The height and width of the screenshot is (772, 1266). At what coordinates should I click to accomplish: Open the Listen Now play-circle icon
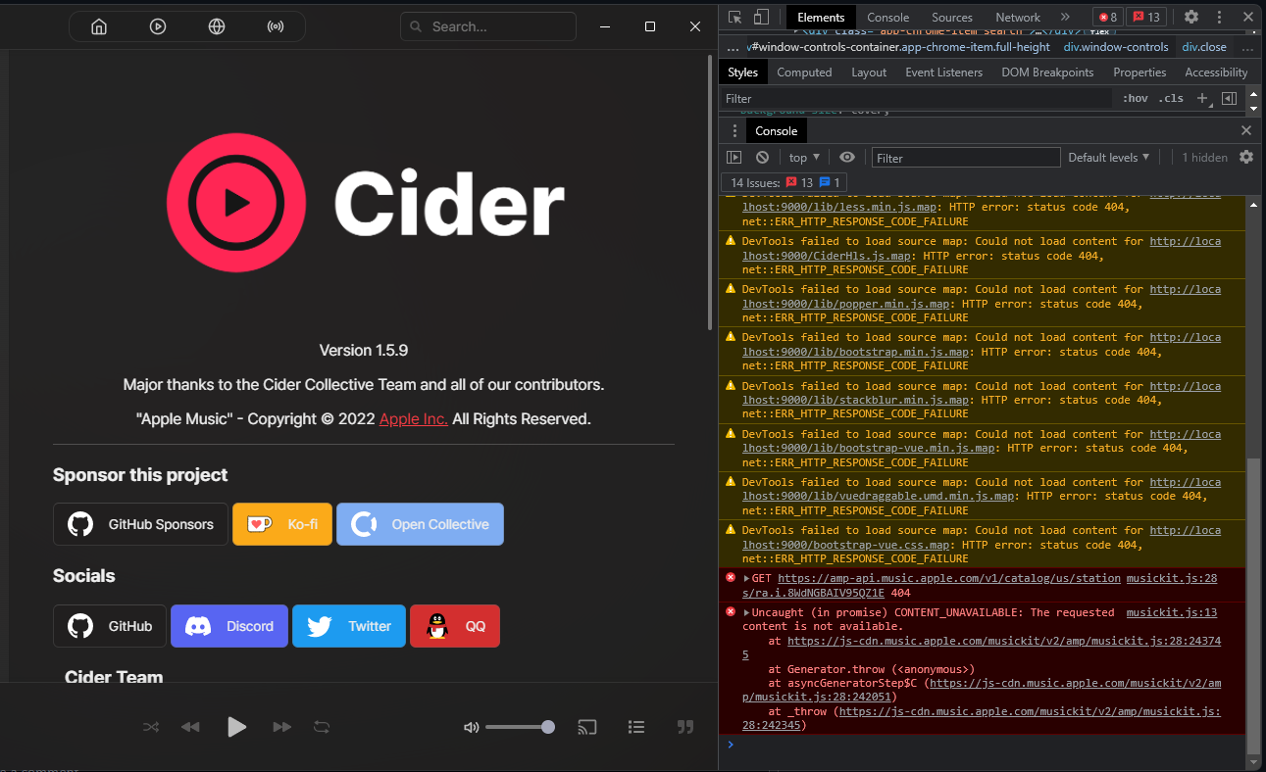point(158,26)
